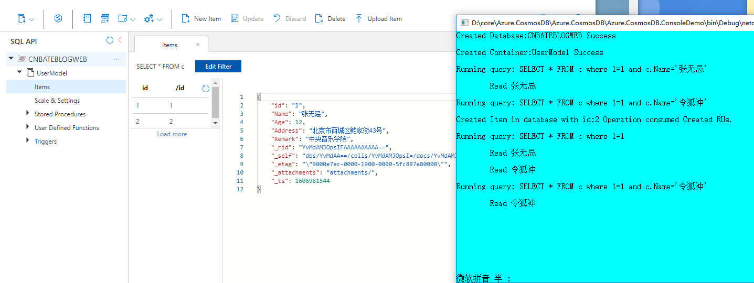Expand the gears icon dropdown chevron
Viewport: 754px width, 283px height.
[x=160, y=19]
